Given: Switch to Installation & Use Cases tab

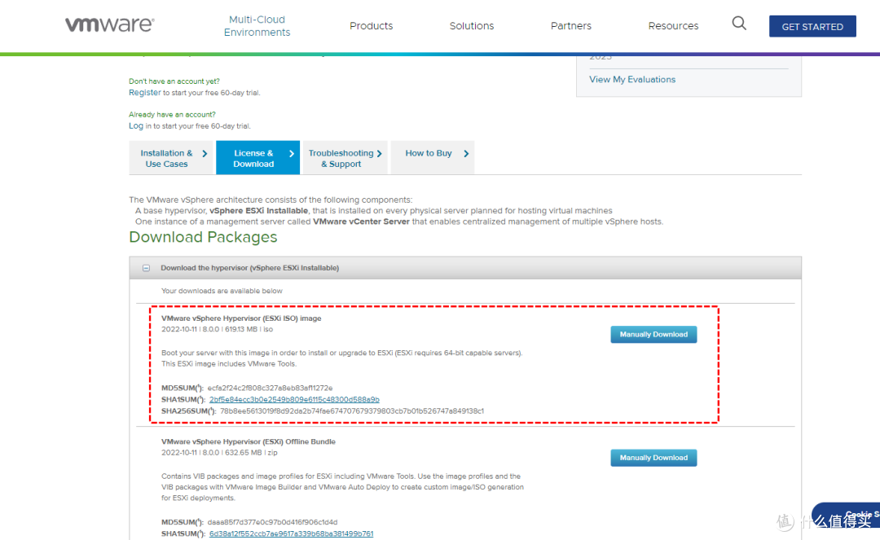Looking at the screenshot, I should (x=171, y=158).
